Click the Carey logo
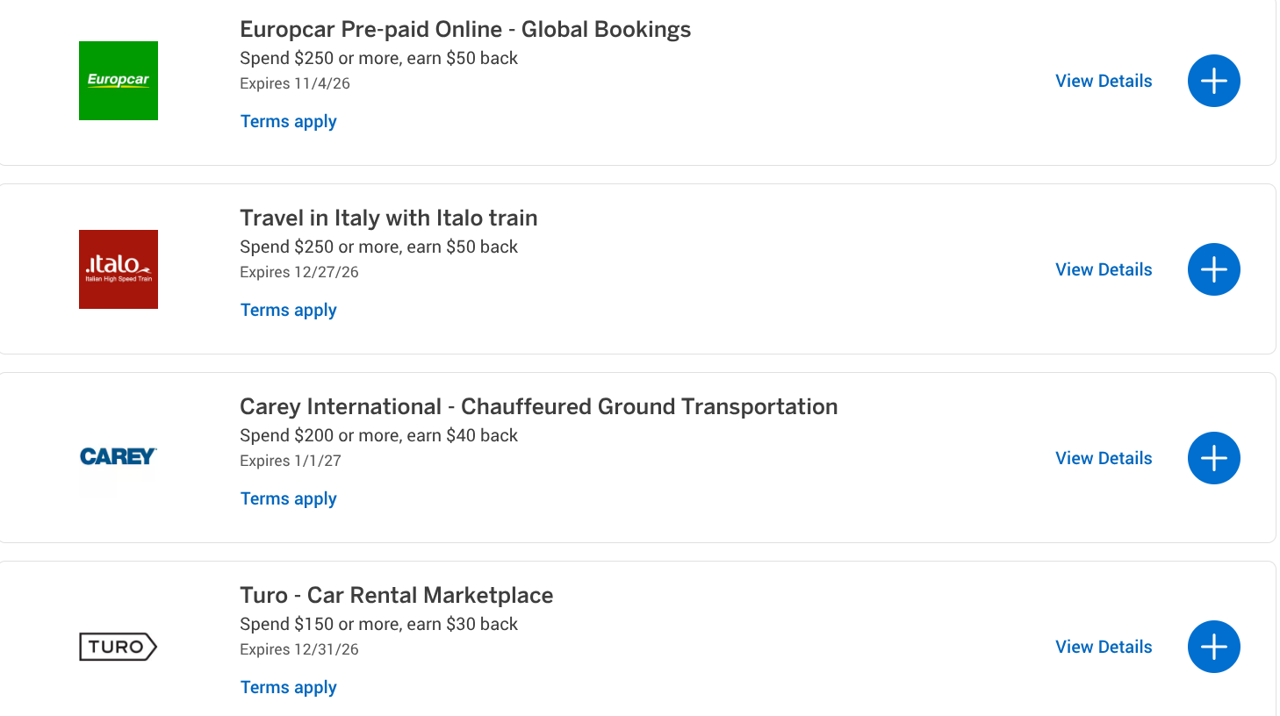 click(x=119, y=457)
